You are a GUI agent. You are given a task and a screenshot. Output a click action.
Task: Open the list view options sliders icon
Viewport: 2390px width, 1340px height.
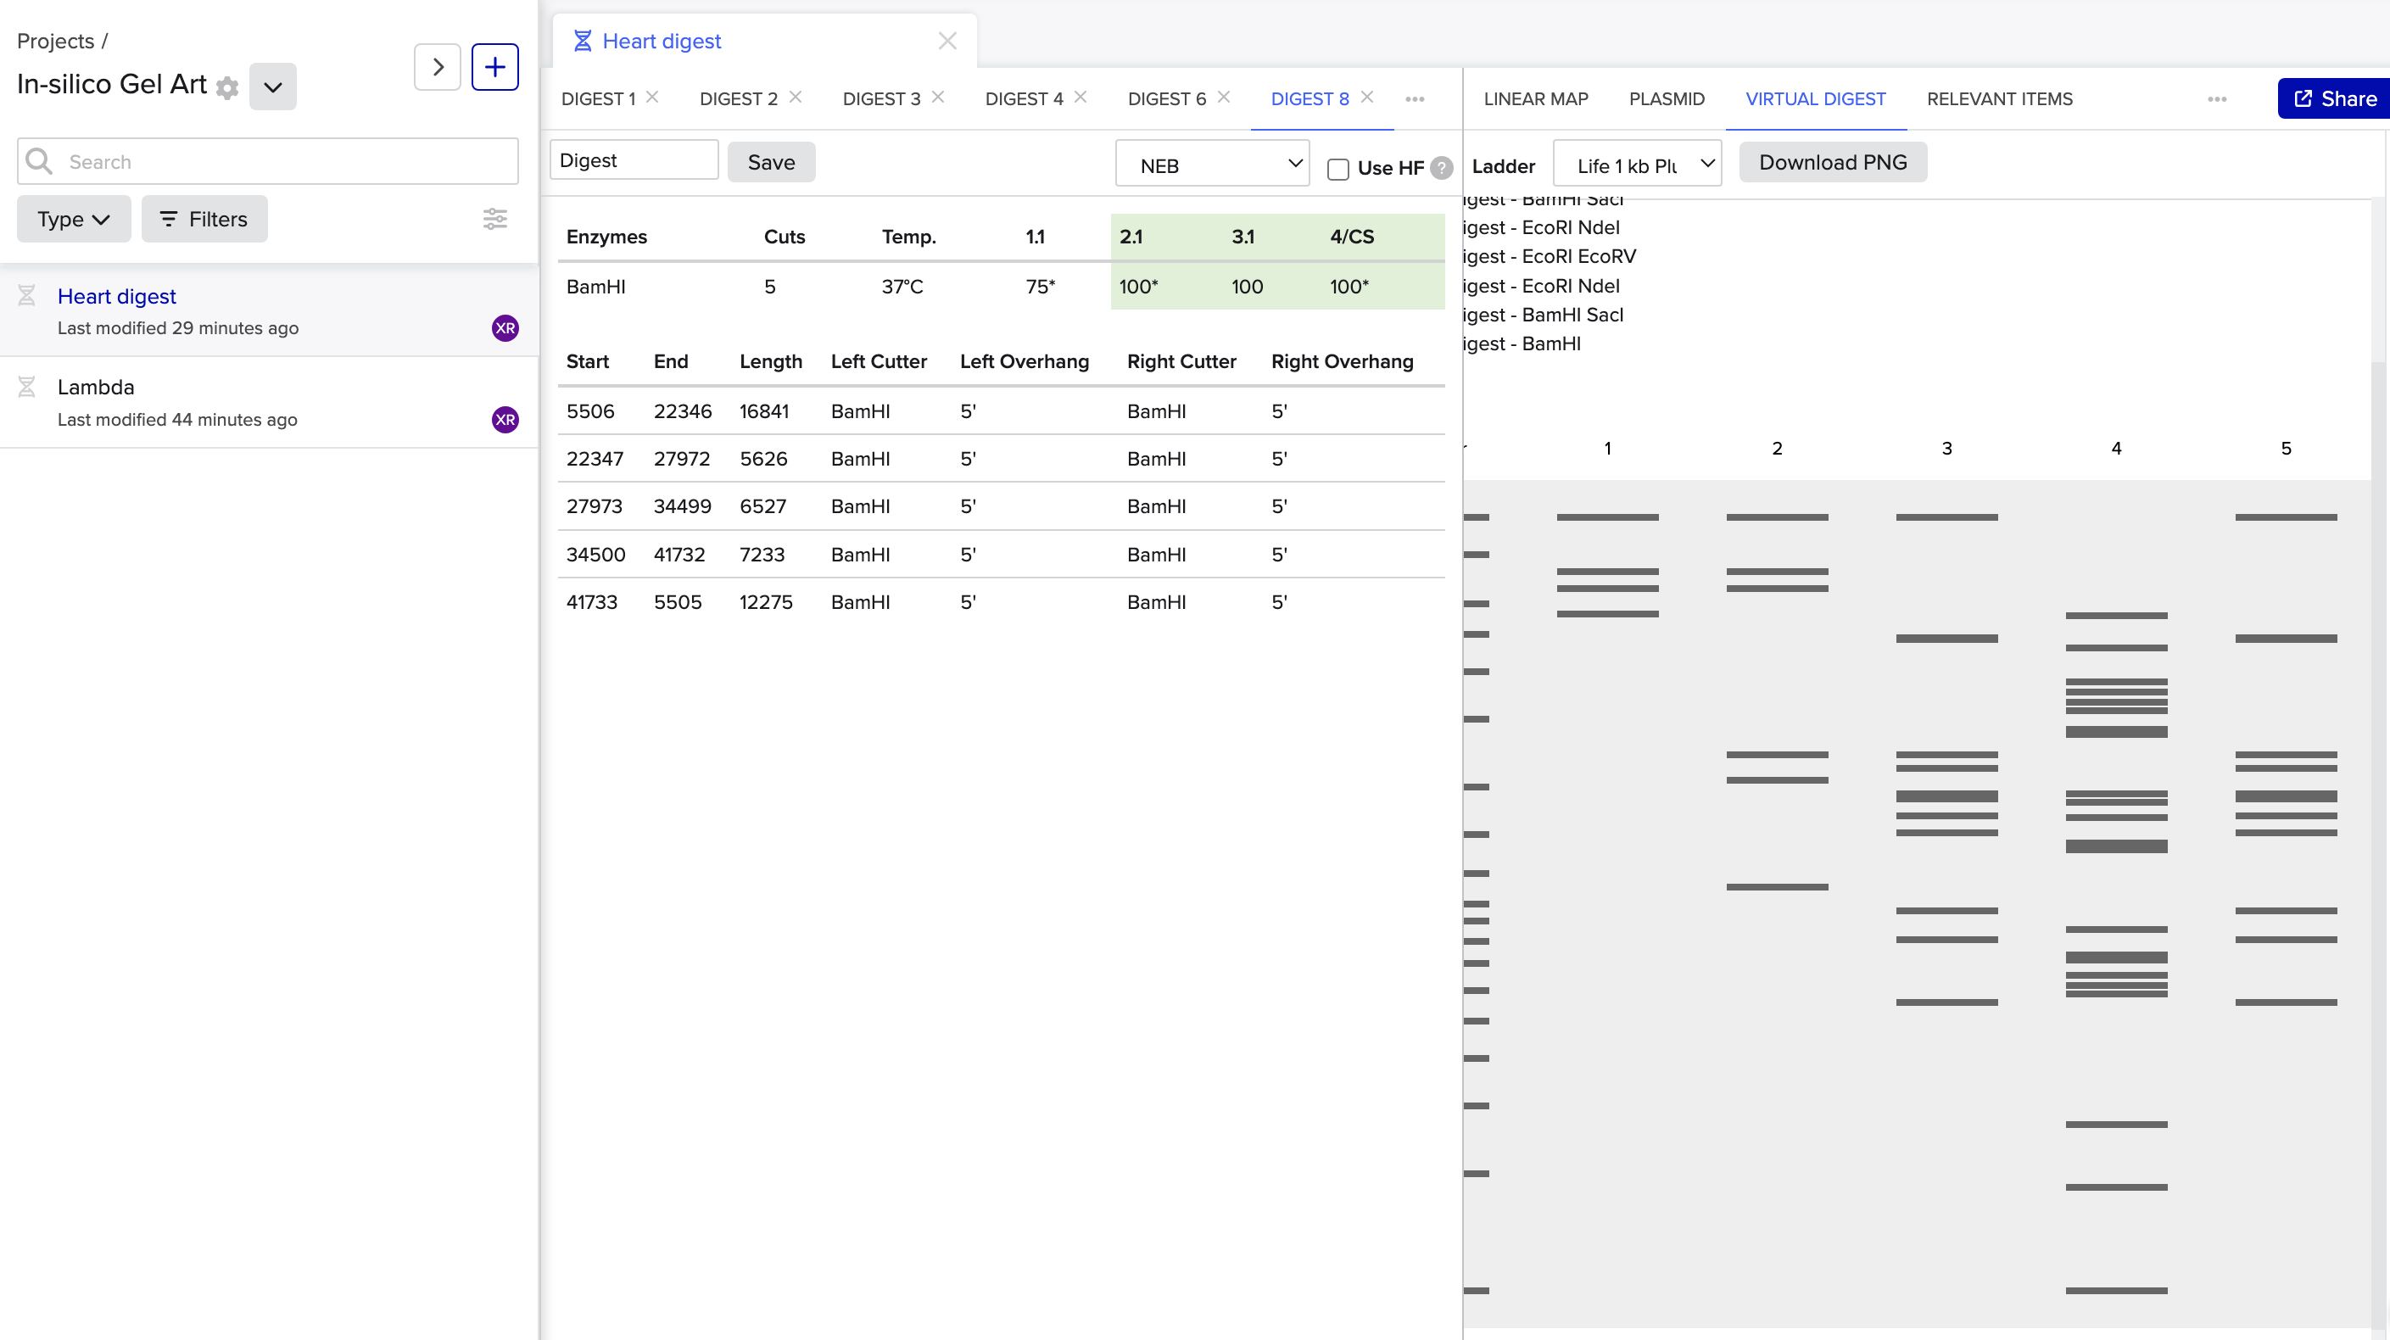click(494, 219)
